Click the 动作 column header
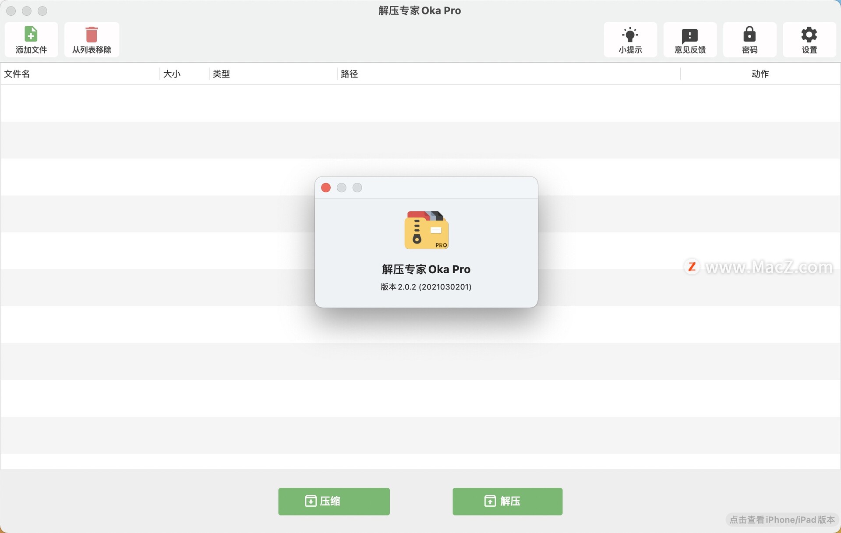841x533 pixels. point(760,74)
